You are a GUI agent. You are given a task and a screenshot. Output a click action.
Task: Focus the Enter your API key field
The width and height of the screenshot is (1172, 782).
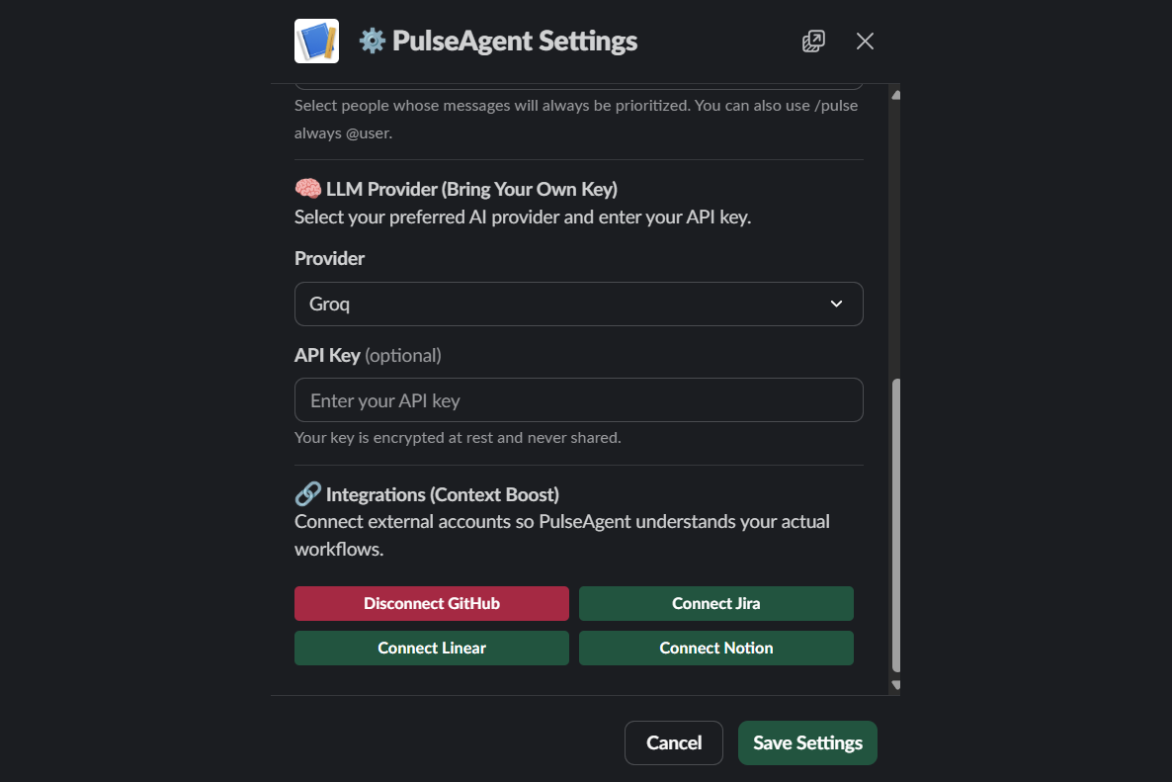pyautogui.click(x=578, y=400)
